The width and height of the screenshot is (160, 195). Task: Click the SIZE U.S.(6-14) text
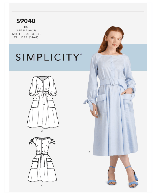[x=26, y=30]
